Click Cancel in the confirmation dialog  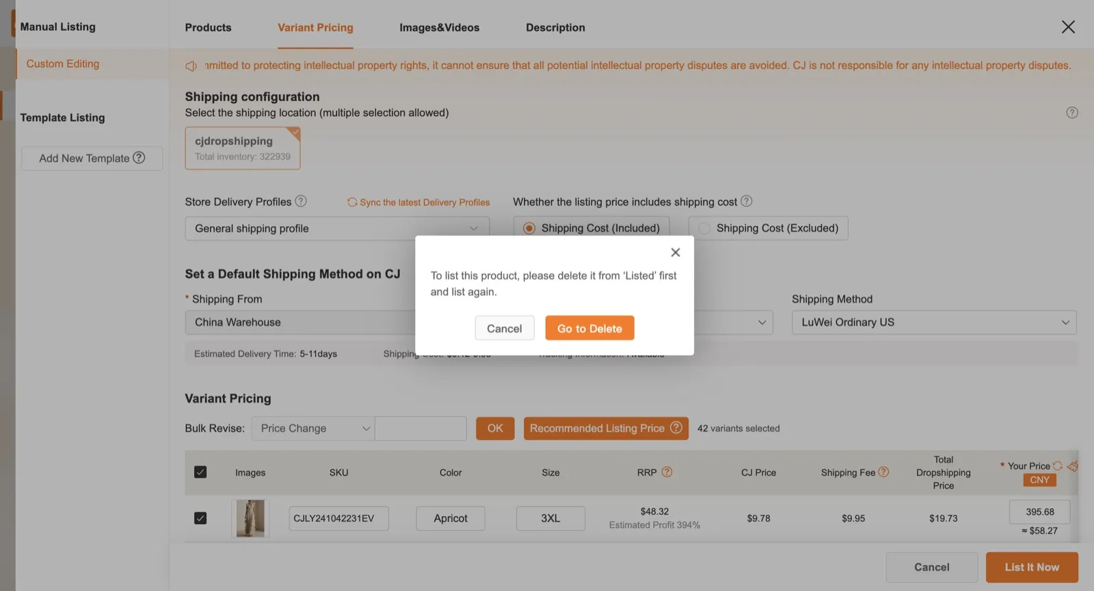pyautogui.click(x=505, y=328)
